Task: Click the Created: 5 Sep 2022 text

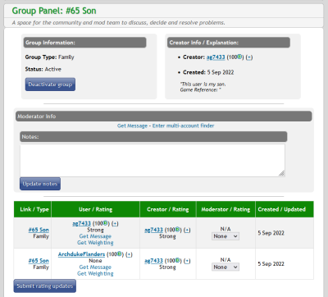Action: coord(208,72)
